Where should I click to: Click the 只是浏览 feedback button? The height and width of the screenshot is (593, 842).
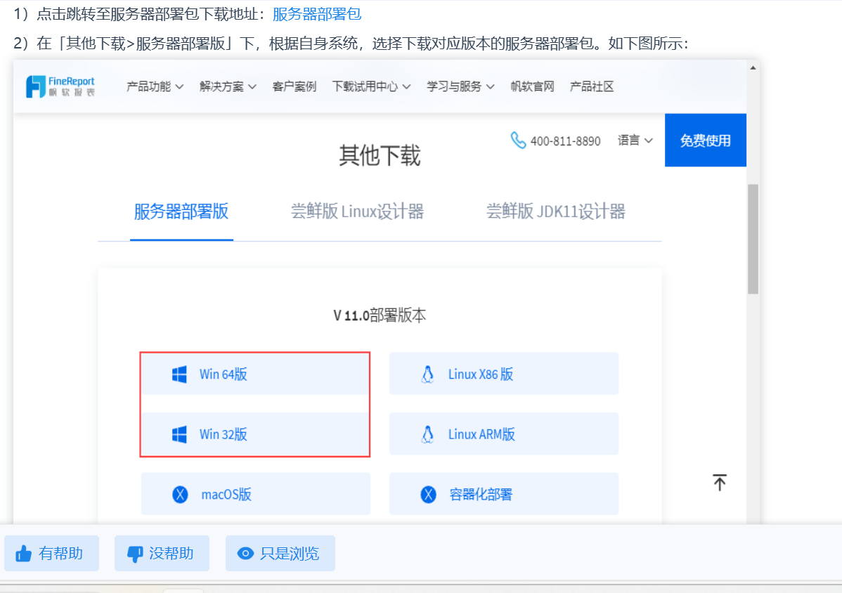pos(280,553)
